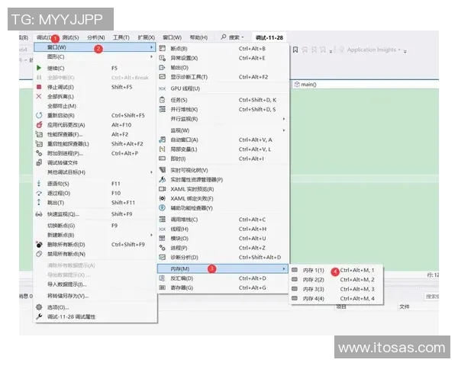Expand the 并行监视(R) submenu
This screenshot has height=366, width=458.
[x=223, y=119]
